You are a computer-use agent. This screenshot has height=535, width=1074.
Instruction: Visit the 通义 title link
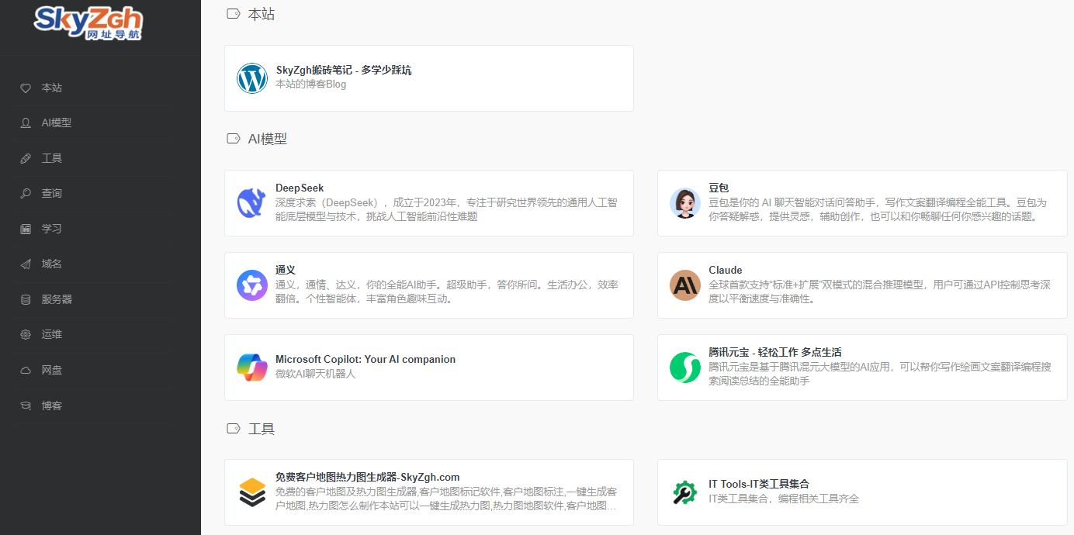(x=286, y=270)
